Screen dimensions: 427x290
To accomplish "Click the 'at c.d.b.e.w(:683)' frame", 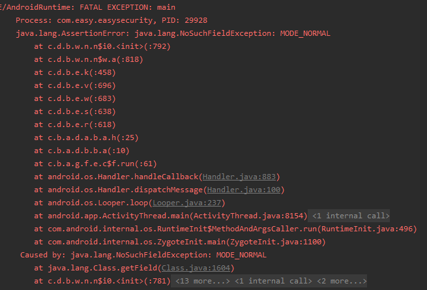I will click(75, 98).
